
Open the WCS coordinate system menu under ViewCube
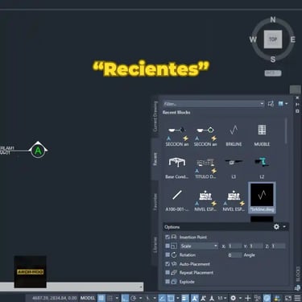pos(273,73)
